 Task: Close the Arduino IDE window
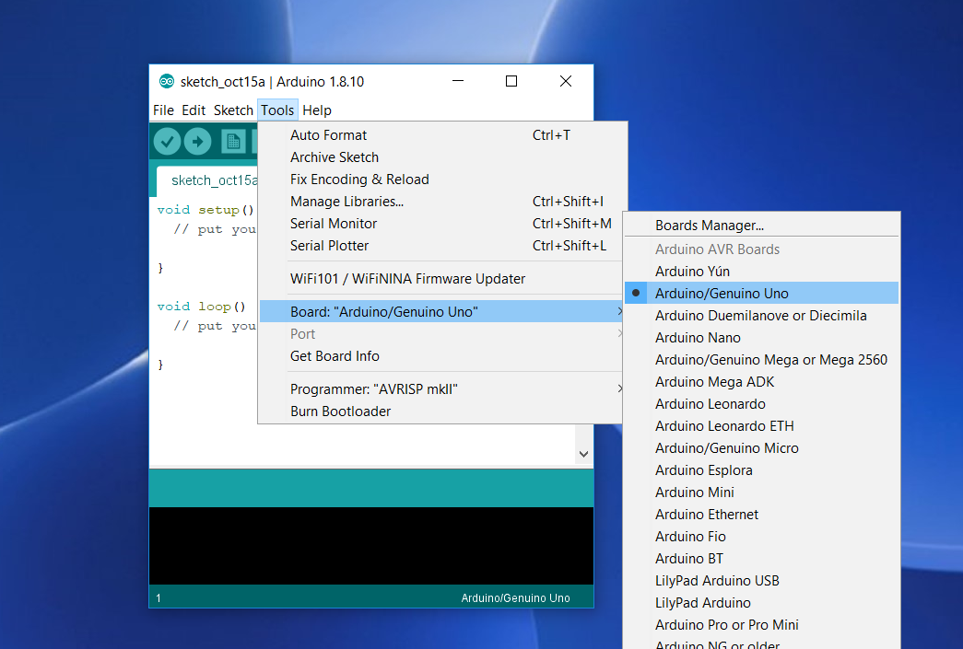click(x=566, y=81)
